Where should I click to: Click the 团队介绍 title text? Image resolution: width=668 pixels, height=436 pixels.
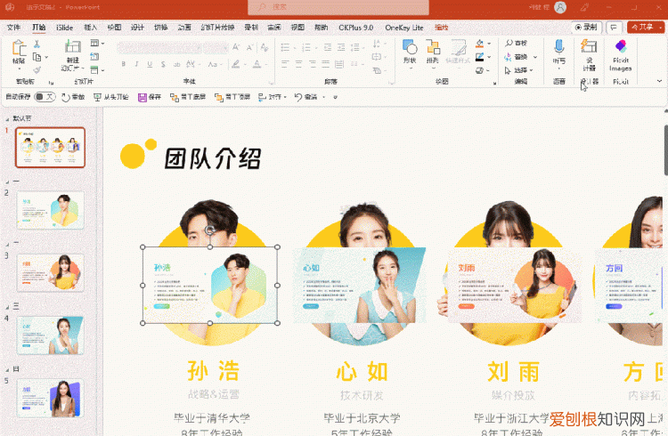pos(213,158)
